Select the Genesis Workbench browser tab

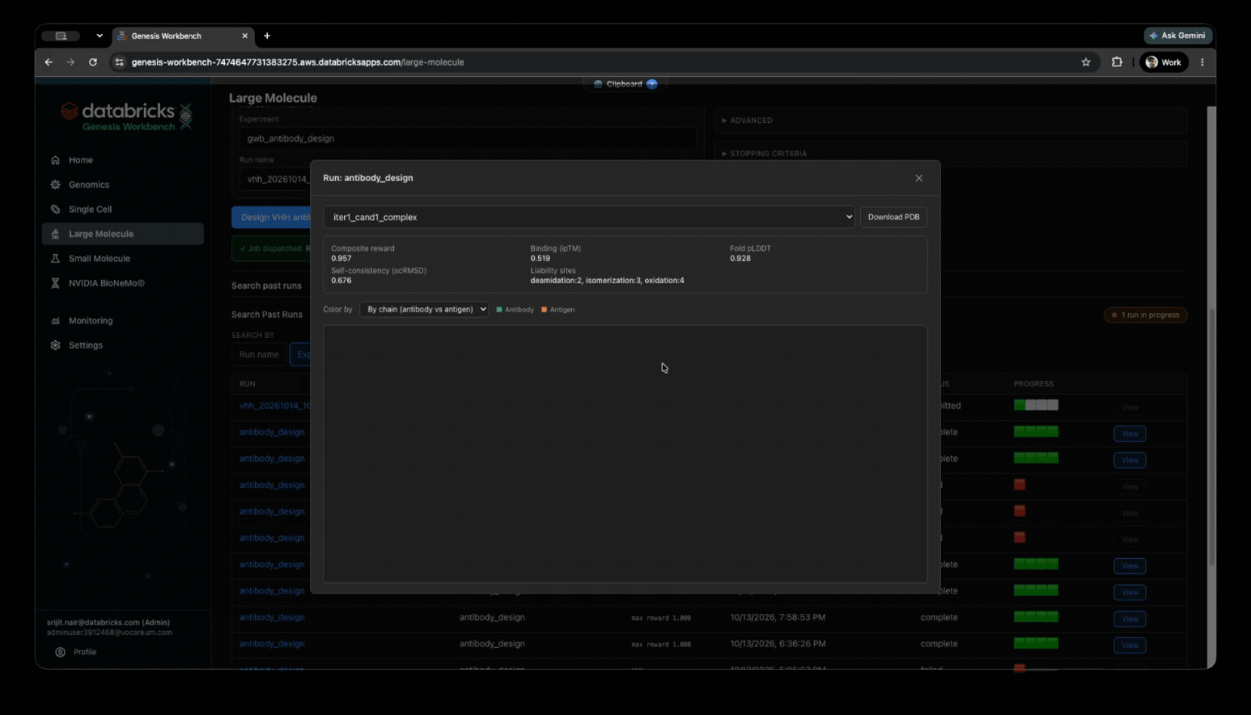click(x=183, y=36)
